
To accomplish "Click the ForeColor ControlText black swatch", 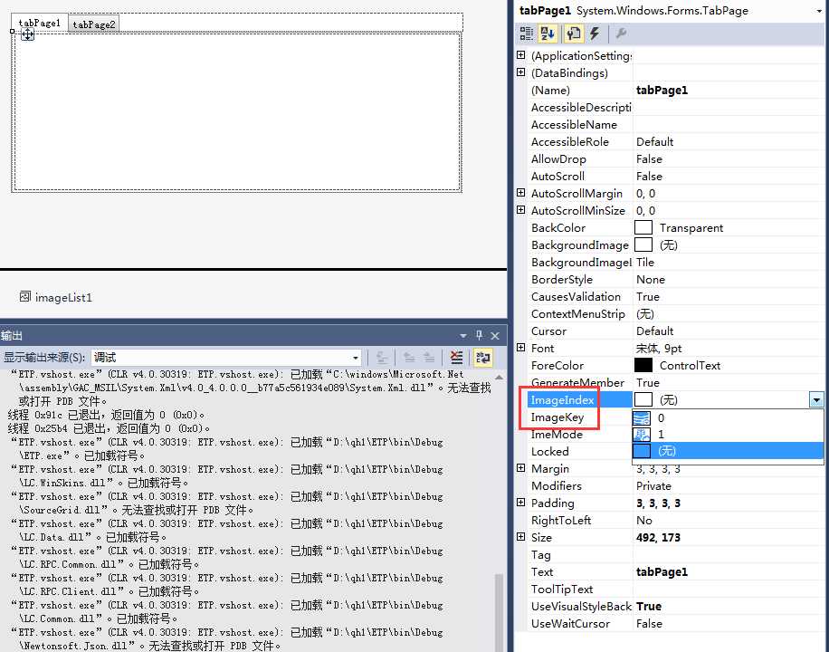I will coord(643,365).
